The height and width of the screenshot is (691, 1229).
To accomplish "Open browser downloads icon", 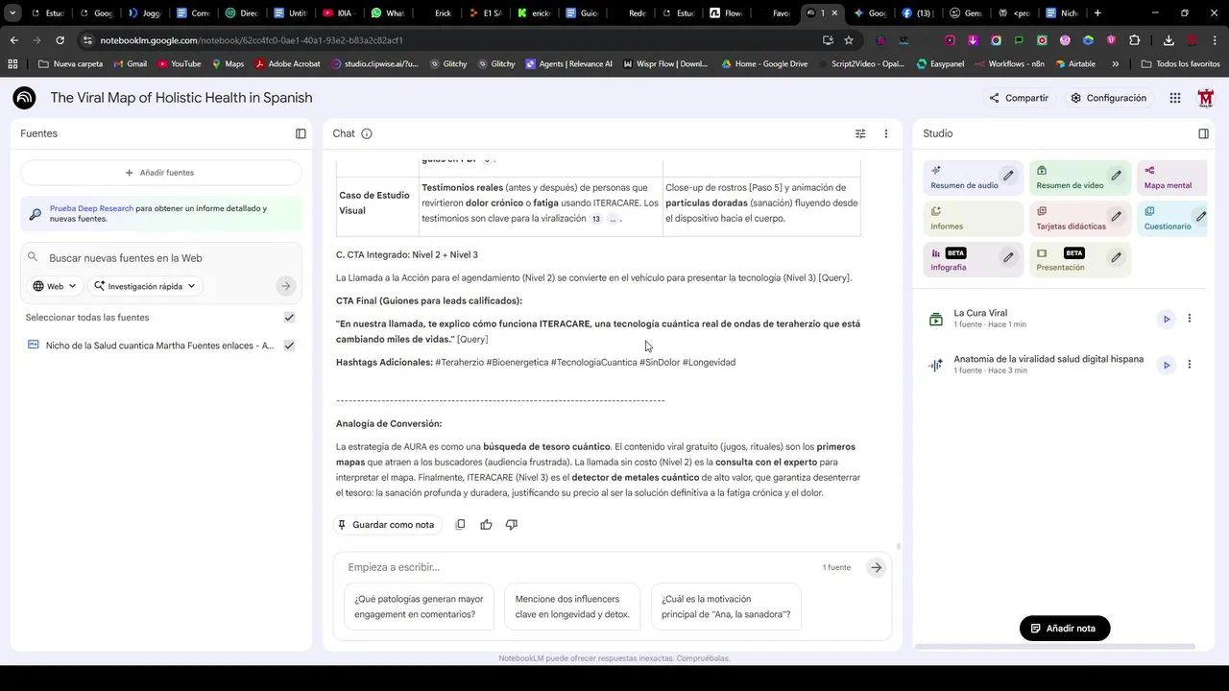I will click(1169, 40).
